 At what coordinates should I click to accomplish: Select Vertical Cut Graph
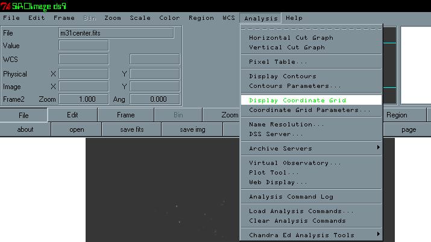(312, 47)
